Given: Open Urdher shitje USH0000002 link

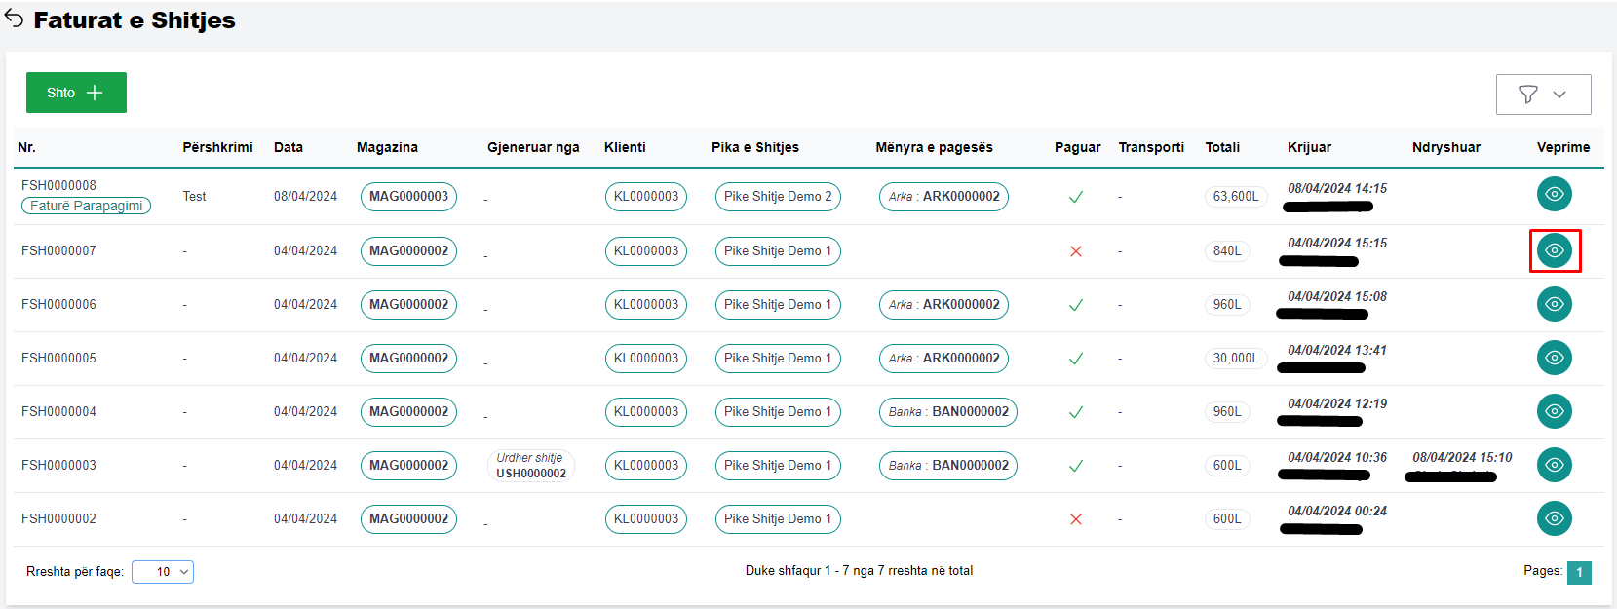Looking at the screenshot, I should (530, 466).
